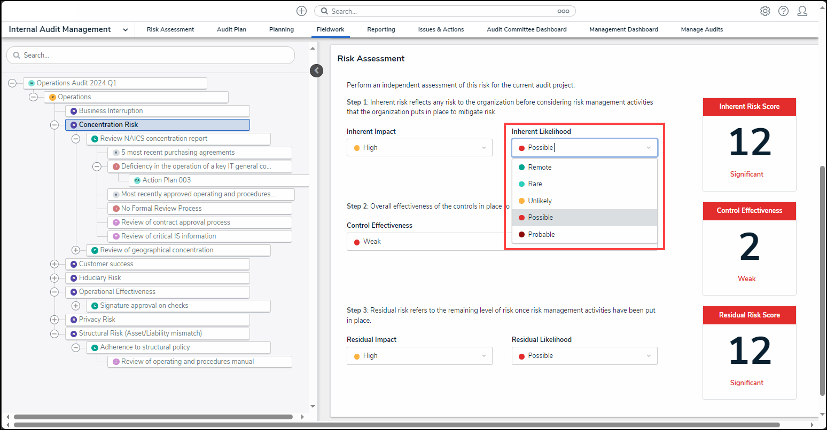Expand the Privacy Risk tree node

pyautogui.click(x=54, y=320)
